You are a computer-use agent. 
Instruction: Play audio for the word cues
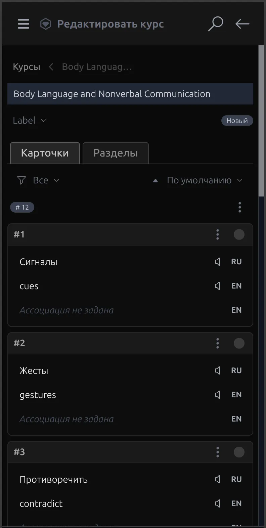point(218,286)
